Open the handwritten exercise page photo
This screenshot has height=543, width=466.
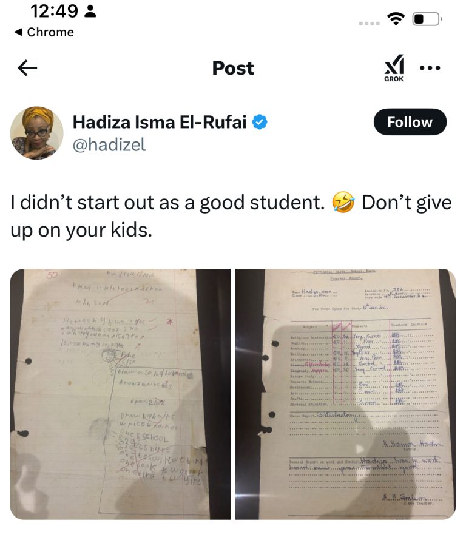coord(121,394)
